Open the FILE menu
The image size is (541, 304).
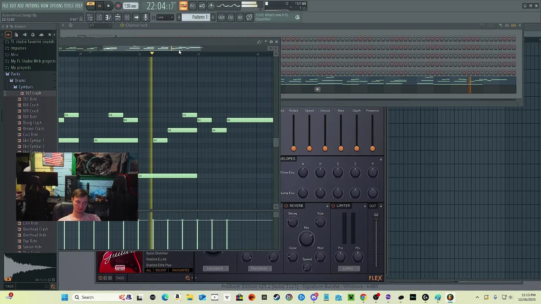5,5
